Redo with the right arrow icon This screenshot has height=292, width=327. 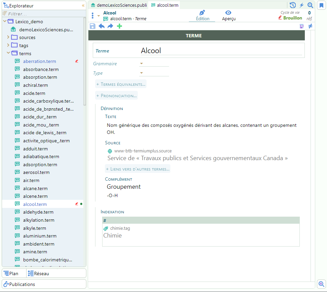click(x=110, y=26)
